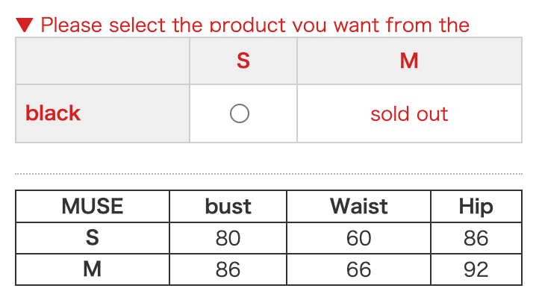Click the hip value 86 for size S

(476, 238)
